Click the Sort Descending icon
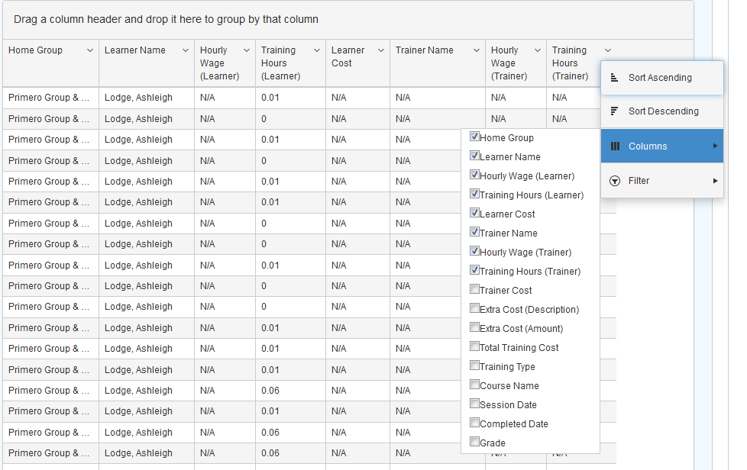The height and width of the screenshot is (470, 747). click(614, 111)
